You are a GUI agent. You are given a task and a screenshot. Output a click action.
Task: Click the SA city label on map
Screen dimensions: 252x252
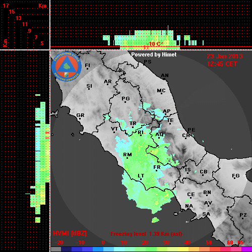[206, 214]
